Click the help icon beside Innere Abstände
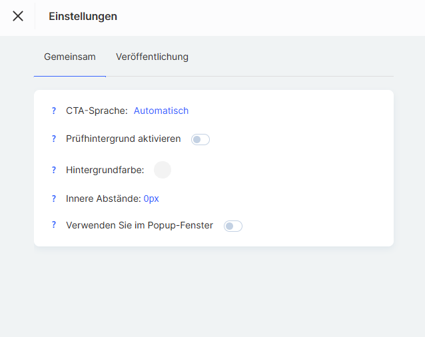Viewport: 425px width, 337px height. (54, 198)
